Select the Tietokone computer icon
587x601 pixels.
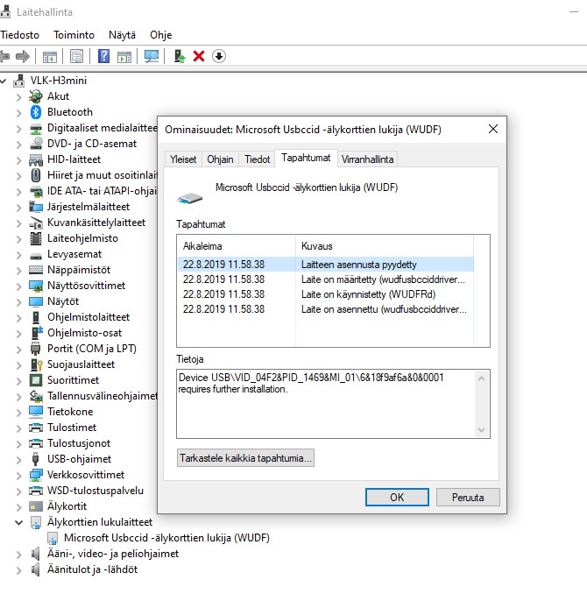(x=36, y=412)
